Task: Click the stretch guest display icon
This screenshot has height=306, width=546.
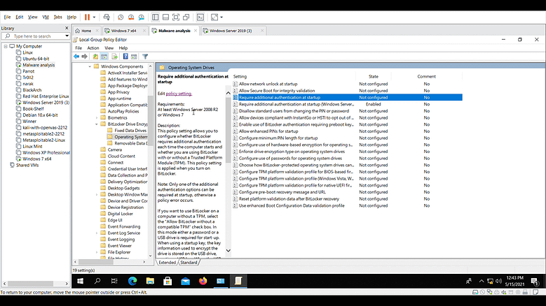Action: coord(214,17)
